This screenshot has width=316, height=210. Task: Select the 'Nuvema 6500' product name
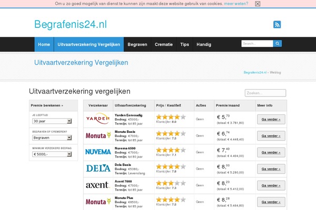coord(125,148)
